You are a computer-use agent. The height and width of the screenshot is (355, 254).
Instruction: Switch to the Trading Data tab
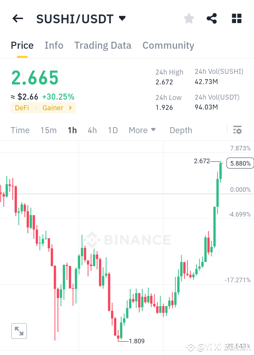(102, 45)
